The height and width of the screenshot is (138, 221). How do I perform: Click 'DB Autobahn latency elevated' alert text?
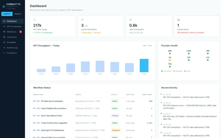pos(191,33)
